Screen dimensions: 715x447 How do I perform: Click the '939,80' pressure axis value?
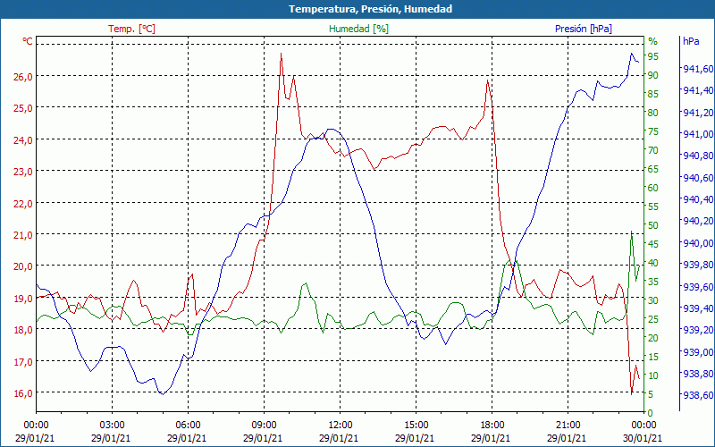coord(698,265)
